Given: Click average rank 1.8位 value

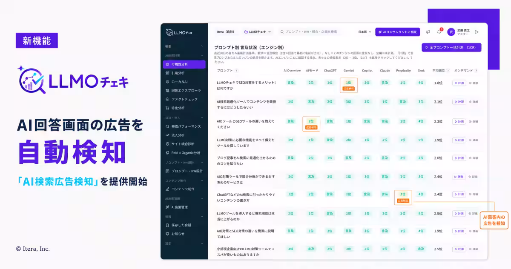Looking at the screenshot, I should [438, 83].
